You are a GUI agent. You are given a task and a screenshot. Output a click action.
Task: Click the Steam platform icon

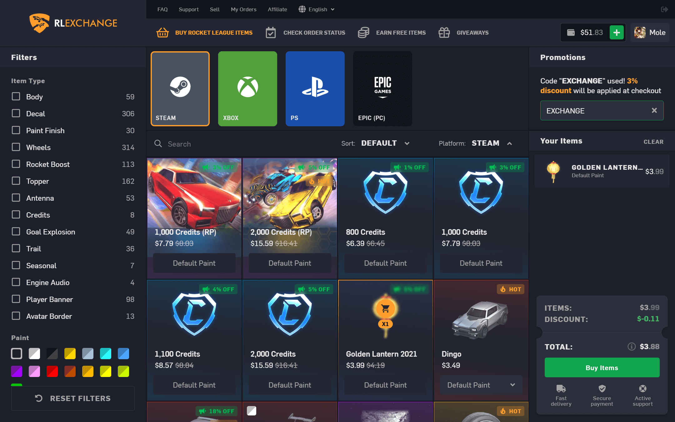pyautogui.click(x=180, y=88)
